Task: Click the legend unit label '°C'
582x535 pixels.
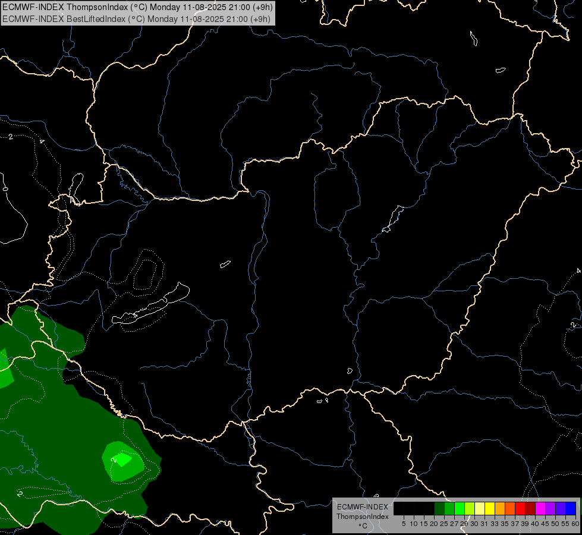Action: [x=363, y=526]
